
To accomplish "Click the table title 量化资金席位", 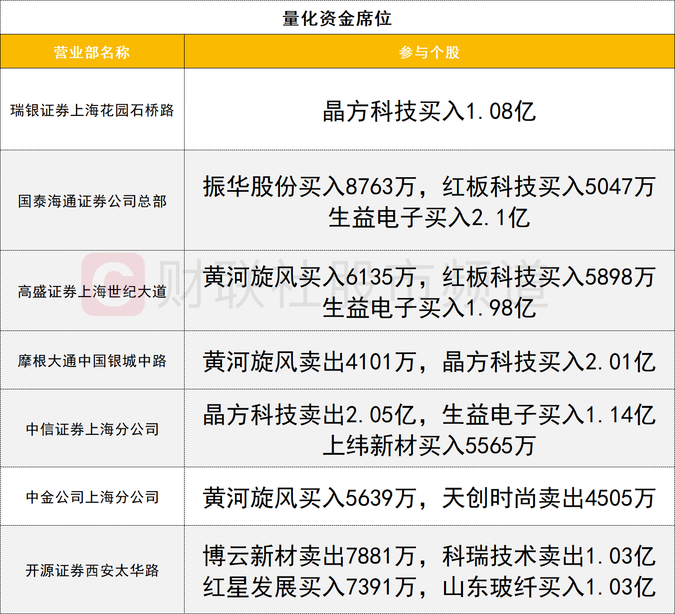I will pyautogui.click(x=337, y=18).
